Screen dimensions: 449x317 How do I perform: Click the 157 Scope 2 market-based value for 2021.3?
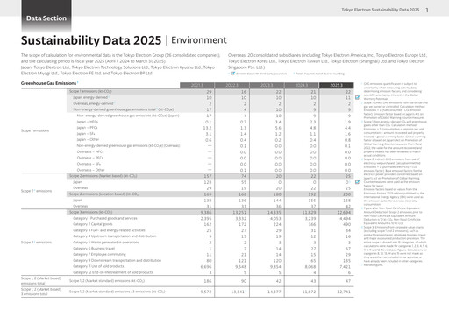click(x=208, y=176)
